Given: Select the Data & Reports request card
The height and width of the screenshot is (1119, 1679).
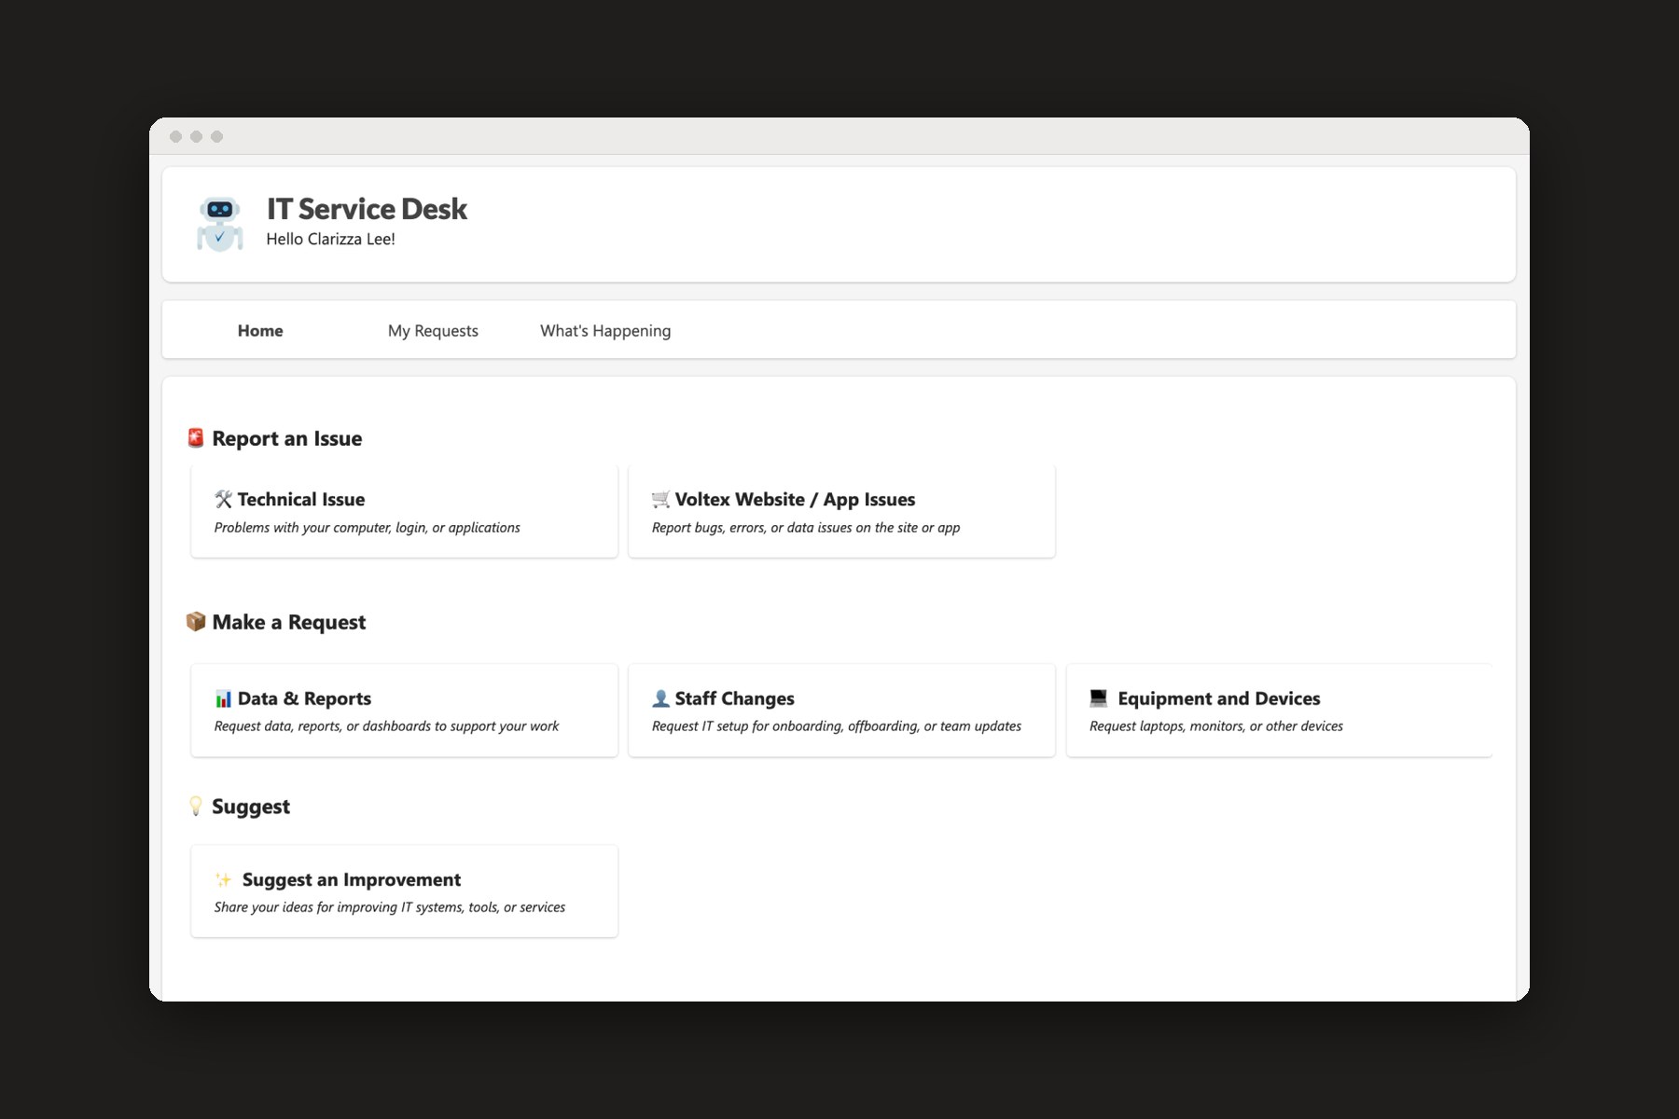Looking at the screenshot, I should coord(404,710).
